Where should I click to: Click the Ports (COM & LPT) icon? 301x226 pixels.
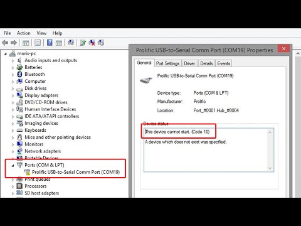click(x=19, y=165)
